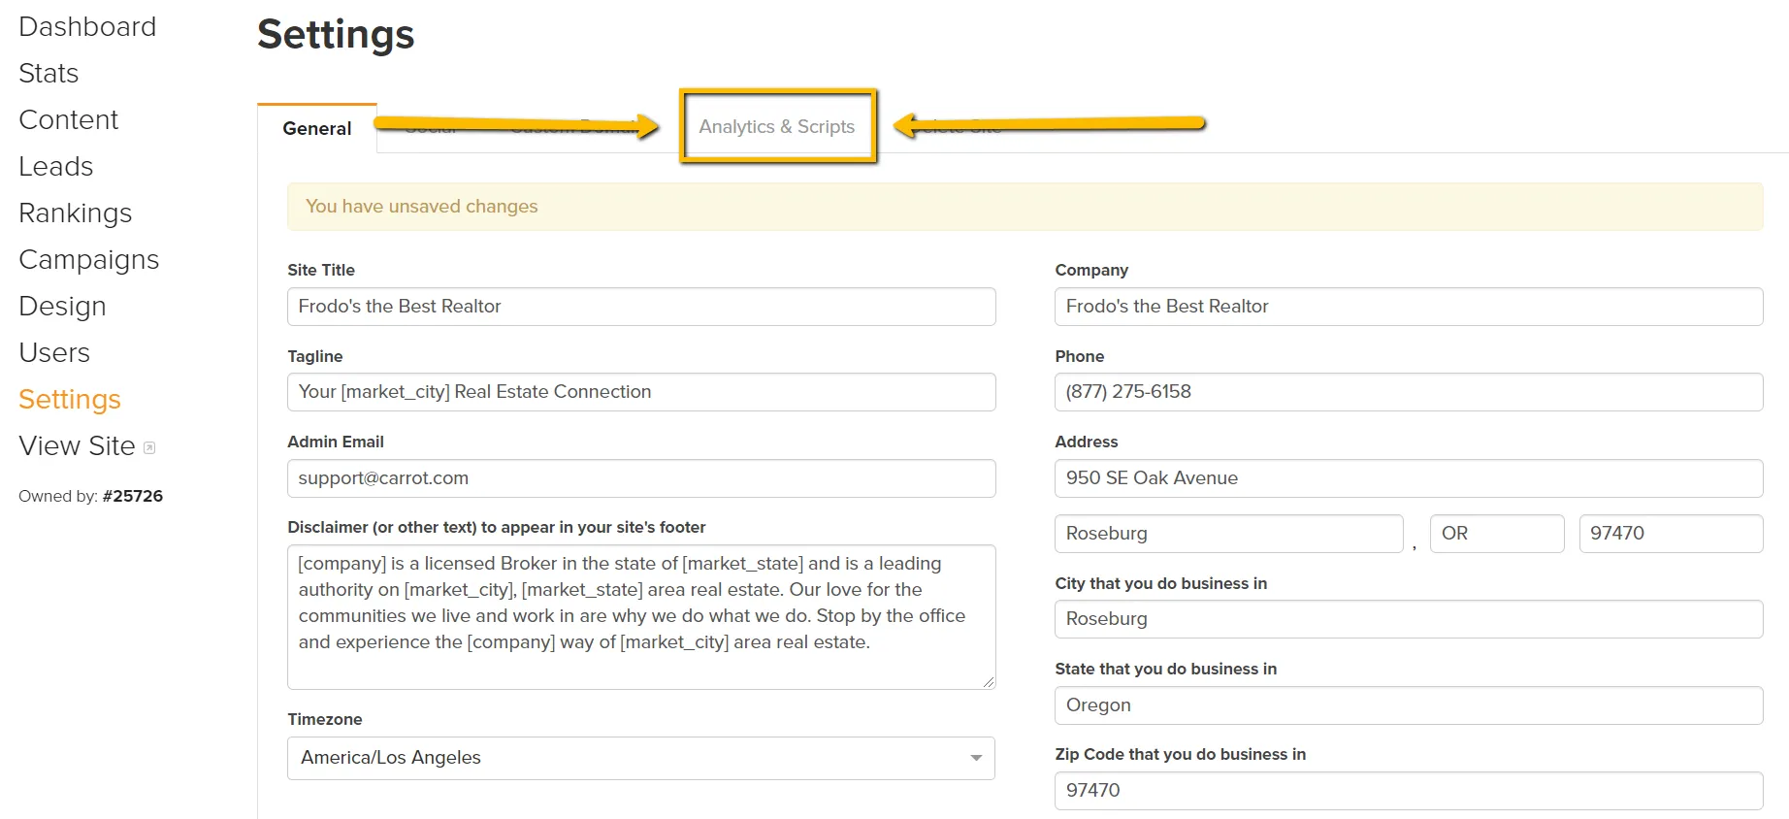
Task: Expand the Timezone dropdown arrow
Action: click(x=975, y=758)
